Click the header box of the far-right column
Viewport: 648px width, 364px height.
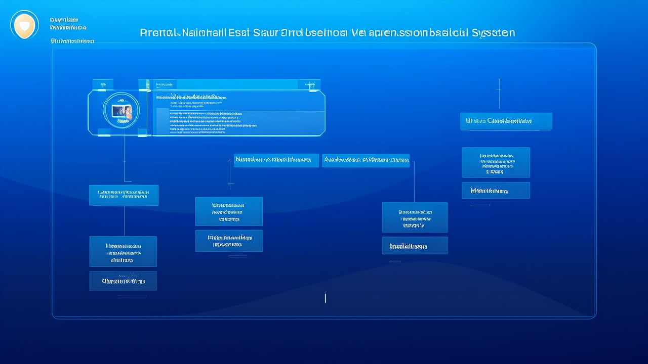[x=506, y=121]
